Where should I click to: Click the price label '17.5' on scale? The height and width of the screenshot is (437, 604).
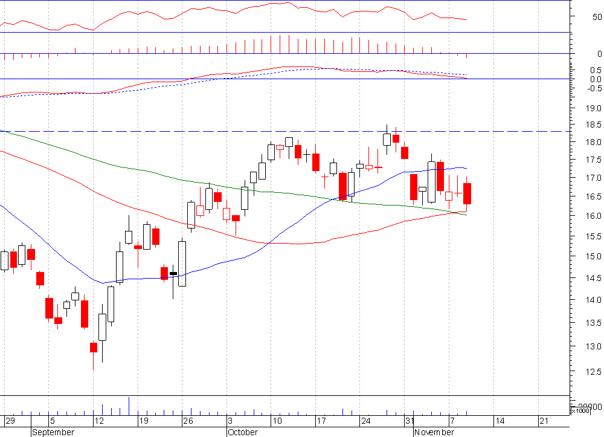coord(593,160)
